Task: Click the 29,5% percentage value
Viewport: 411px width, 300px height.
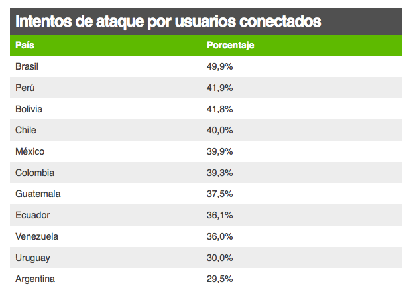Action: pyautogui.click(x=220, y=279)
